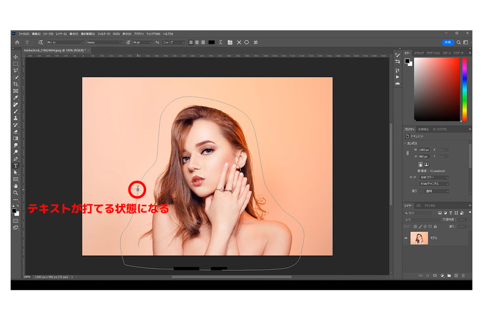Open the font style heavy dropdown
Image resolution: width=483 pixels, height=322 pixels.
pyautogui.click(x=104, y=42)
